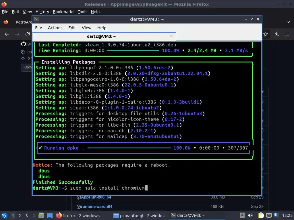Screen dimensions: 294x220
Task: Open the update notifier tray icon
Action: click(276, 215)
